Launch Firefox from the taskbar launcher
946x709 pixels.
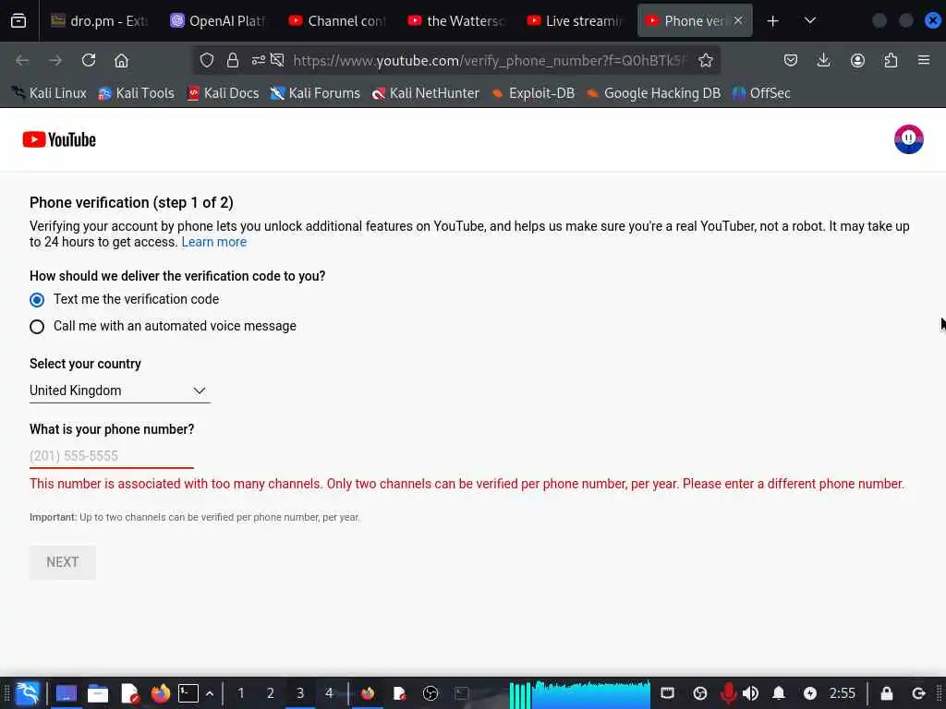pyautogui.click(x=161, y=693)
